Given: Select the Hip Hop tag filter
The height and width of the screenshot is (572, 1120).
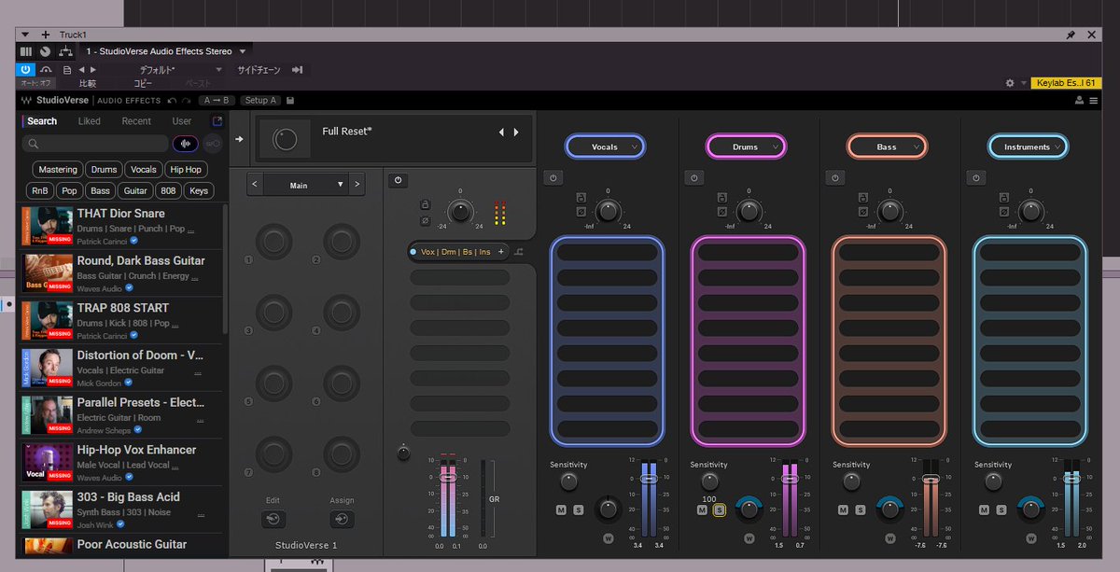Looking at the screenshot, I should point(186,170).
